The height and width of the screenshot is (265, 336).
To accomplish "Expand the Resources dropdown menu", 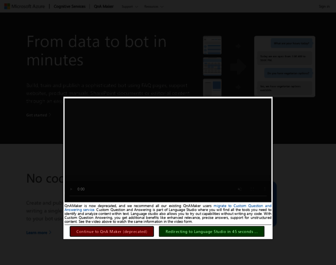I will point(154,7).
